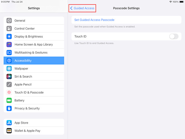This screenshot has width=185, height=139.
Task: Tap the Siri & Search orb icon
Action: 9,76
